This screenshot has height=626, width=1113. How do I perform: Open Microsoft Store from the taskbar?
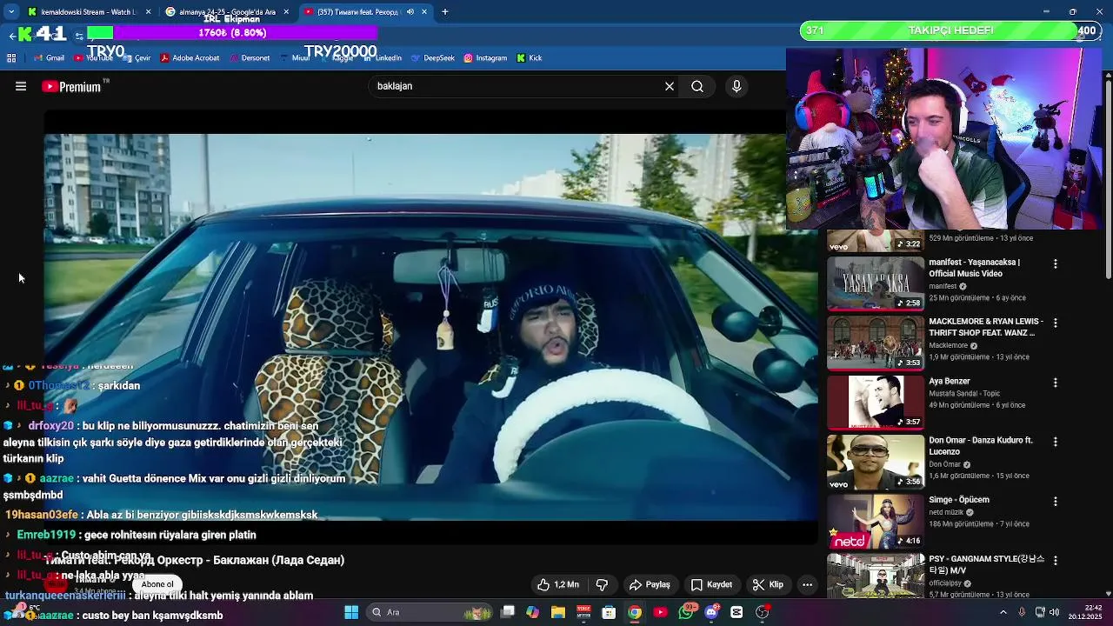pyautogui.click(x=610, y=612)
